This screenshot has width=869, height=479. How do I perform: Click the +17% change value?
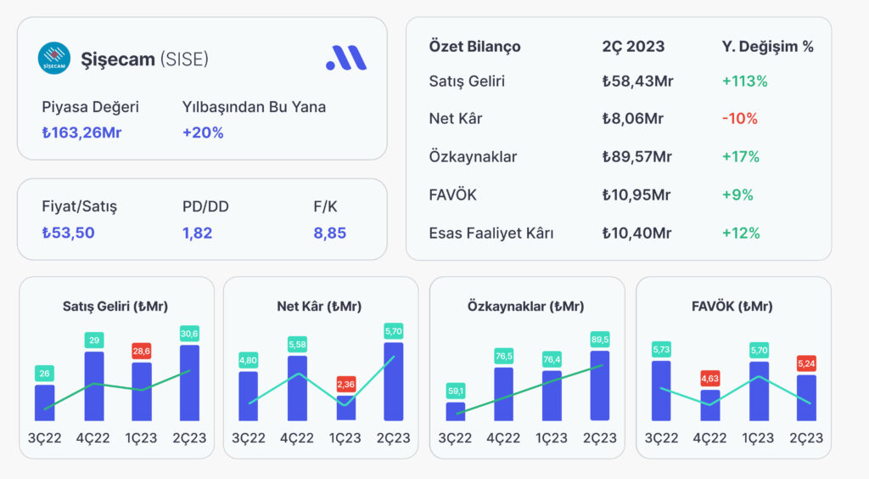(741, 157)
